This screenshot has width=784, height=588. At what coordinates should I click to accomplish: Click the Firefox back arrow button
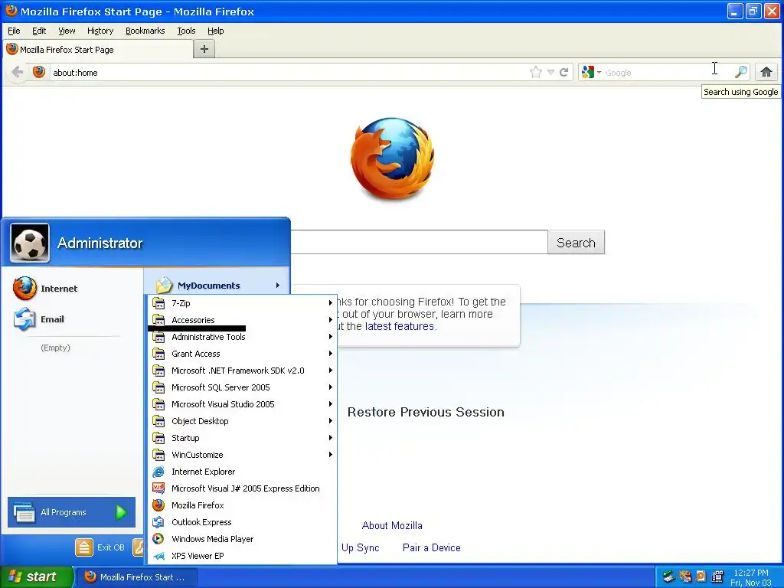tap(18, 72)
